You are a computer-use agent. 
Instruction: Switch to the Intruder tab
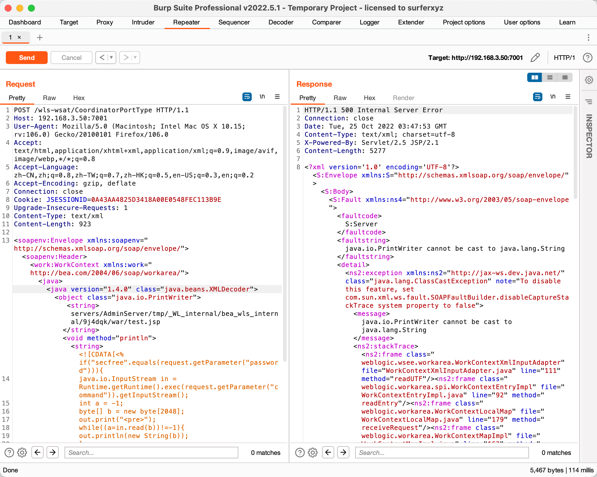click(143, 22)
